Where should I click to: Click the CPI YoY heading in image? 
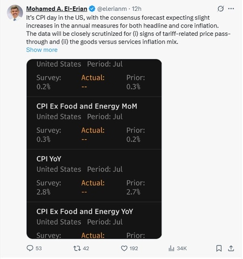tap(49, 159)
